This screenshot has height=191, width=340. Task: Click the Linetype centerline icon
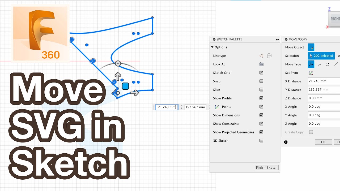tap(269, 56)
